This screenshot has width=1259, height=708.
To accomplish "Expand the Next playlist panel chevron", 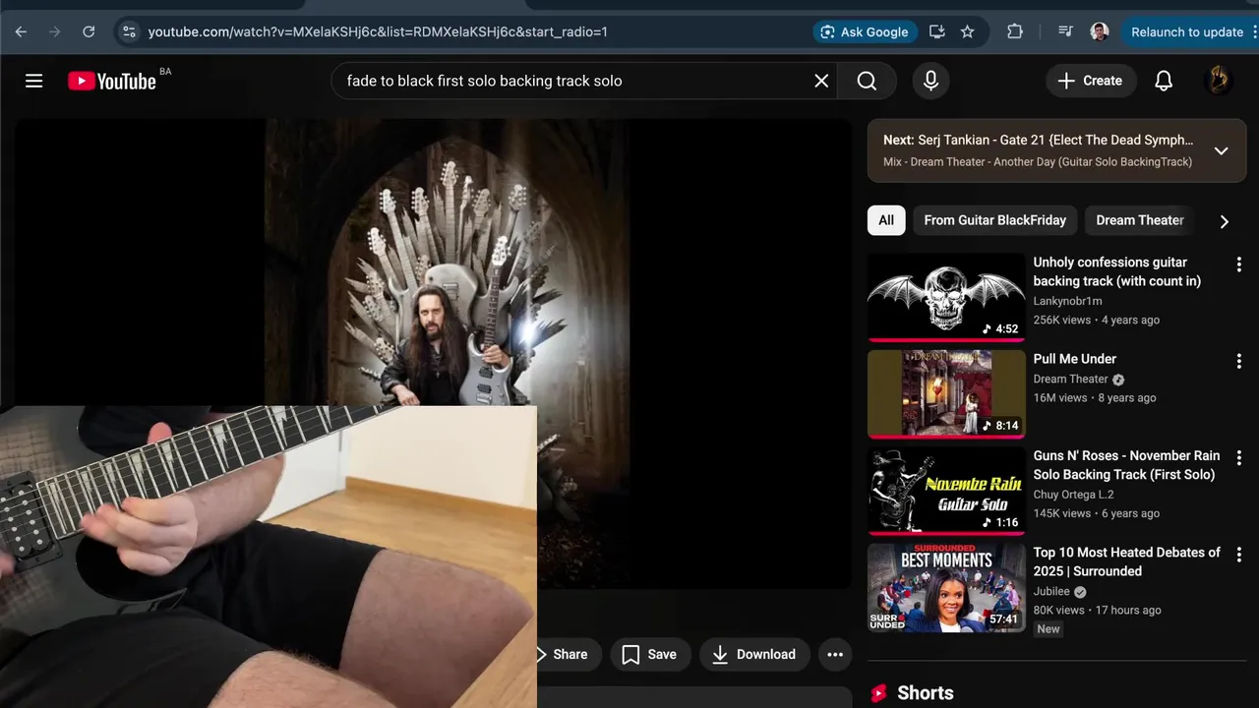I will tap(1221, 150).
